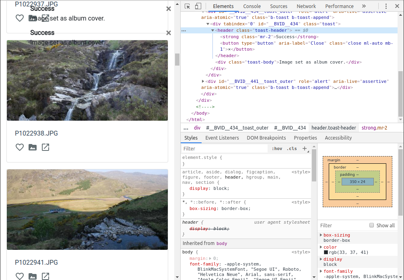Select the Styles pane tab
The image size is (404, 280).
click(x=191, y=138)
